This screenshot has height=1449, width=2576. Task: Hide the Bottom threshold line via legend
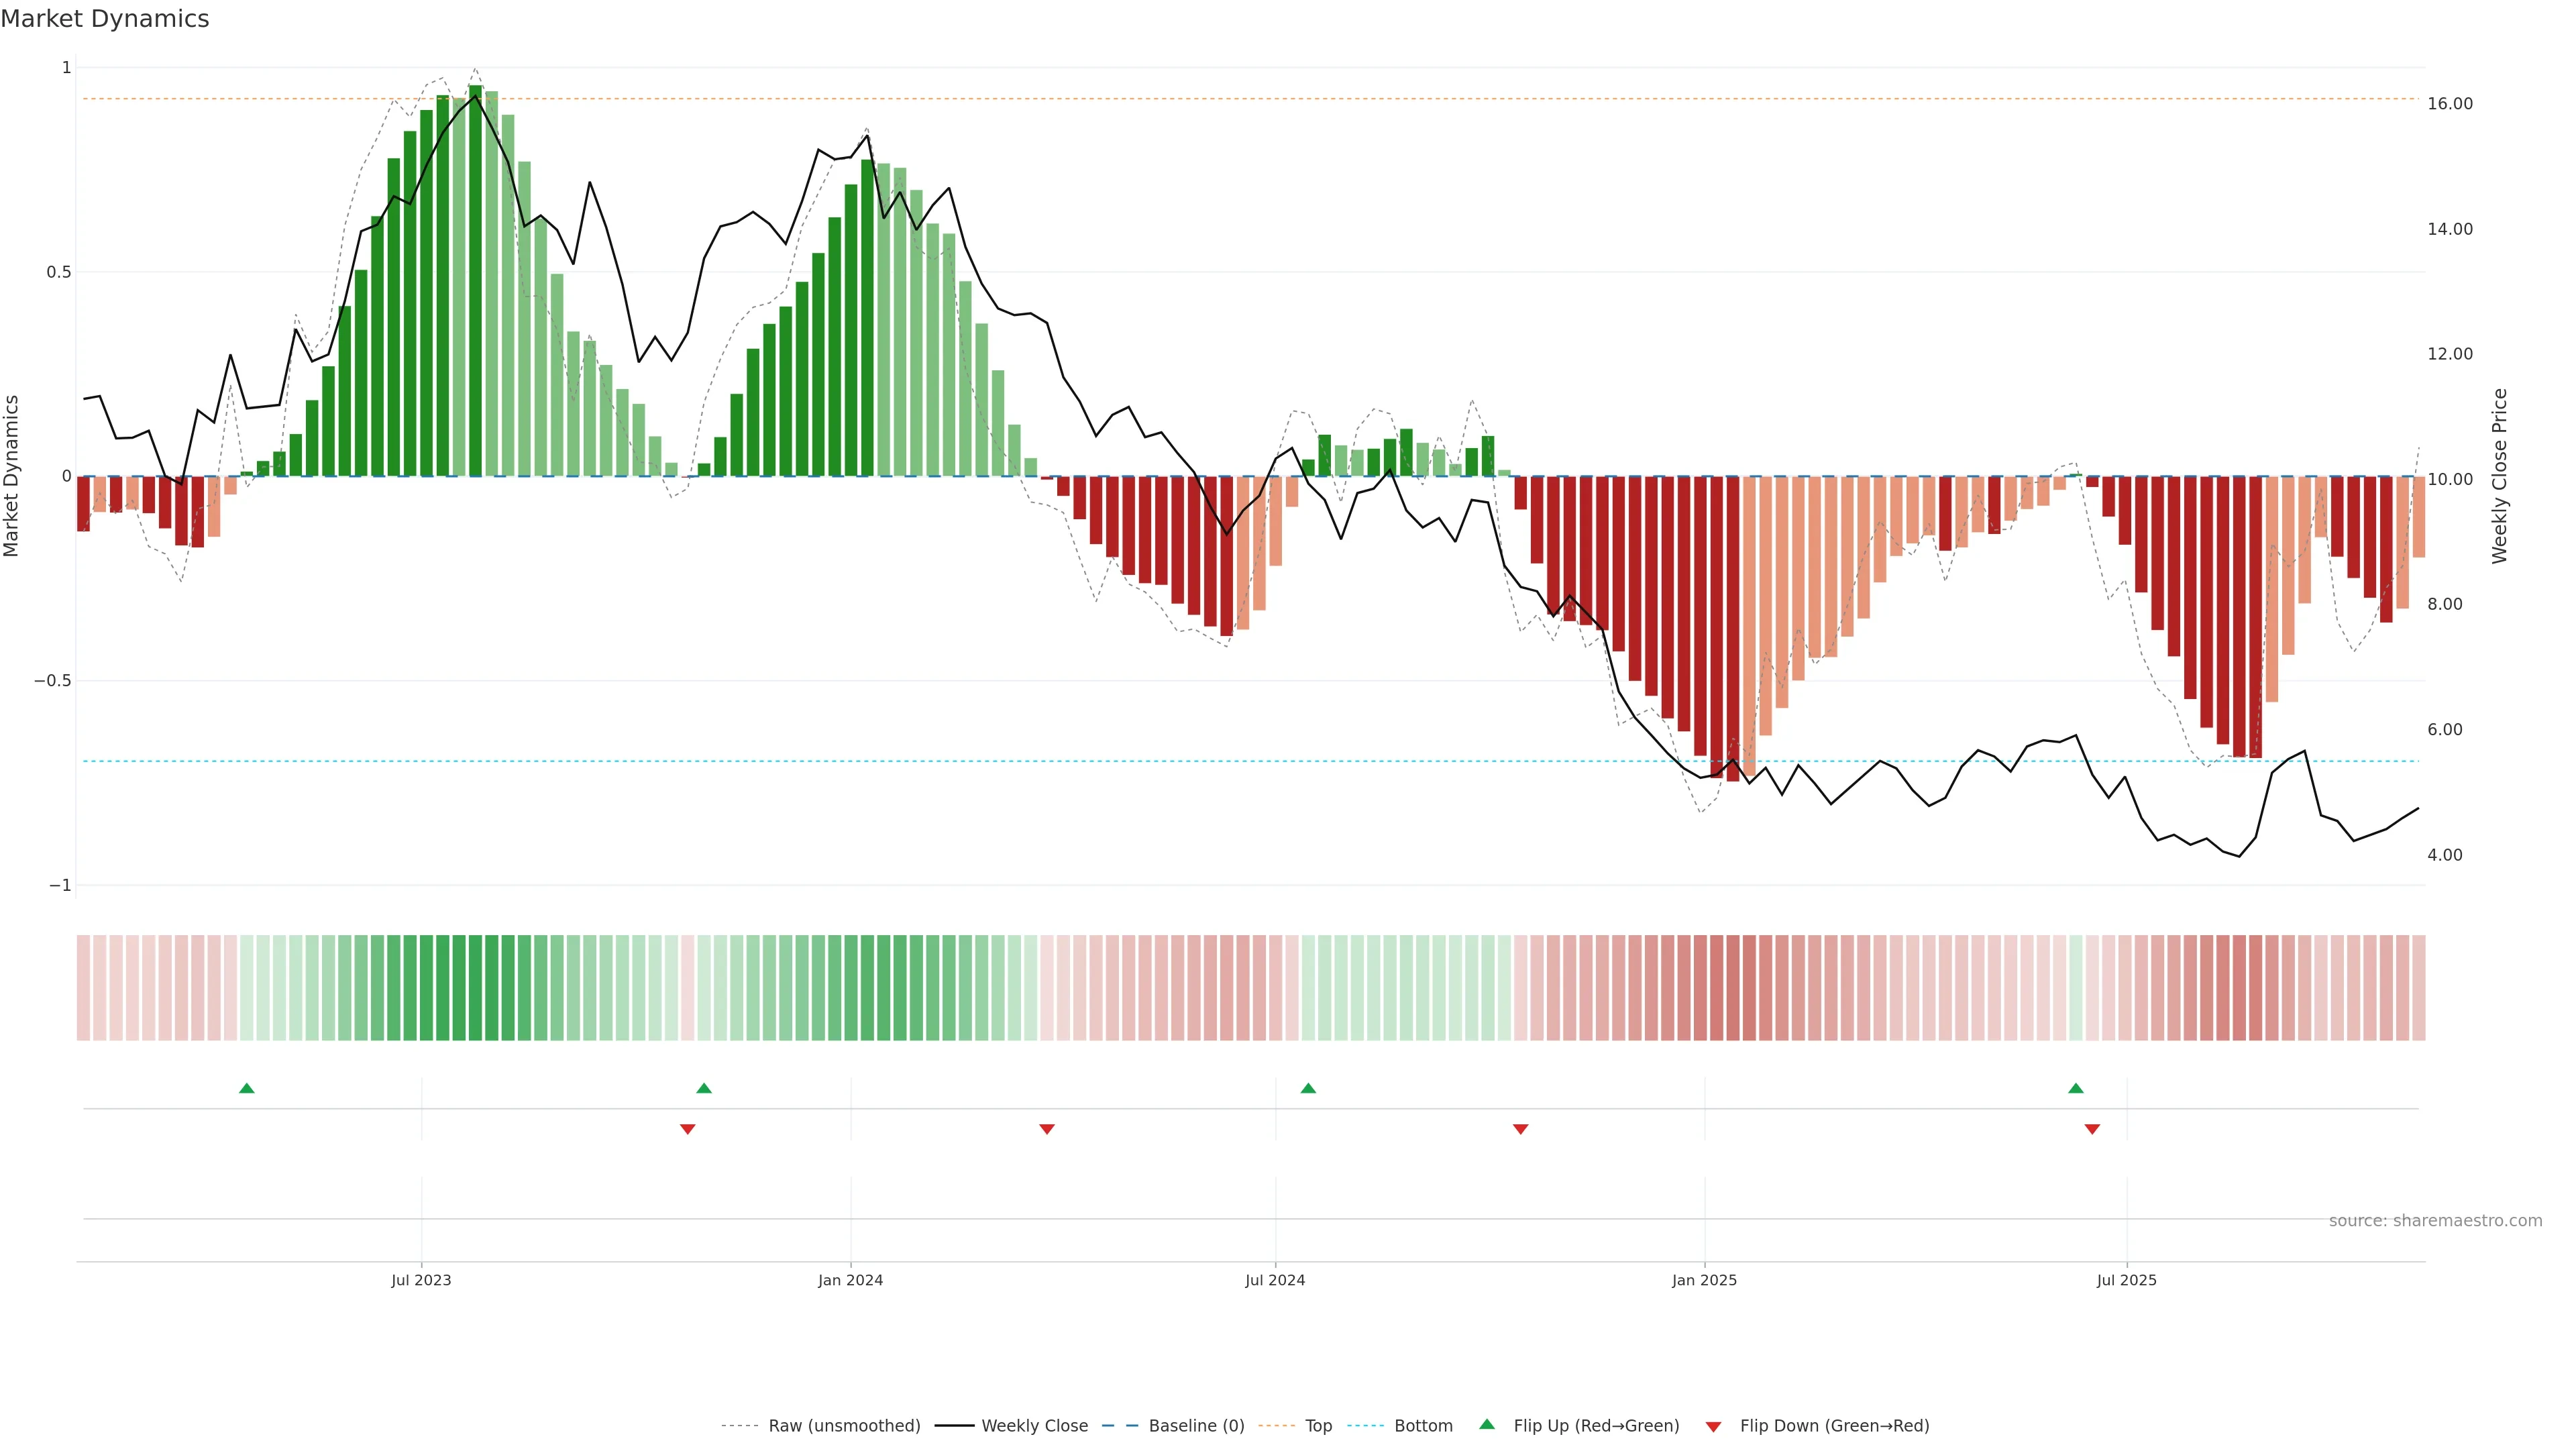click(x=1423, y=1426)
